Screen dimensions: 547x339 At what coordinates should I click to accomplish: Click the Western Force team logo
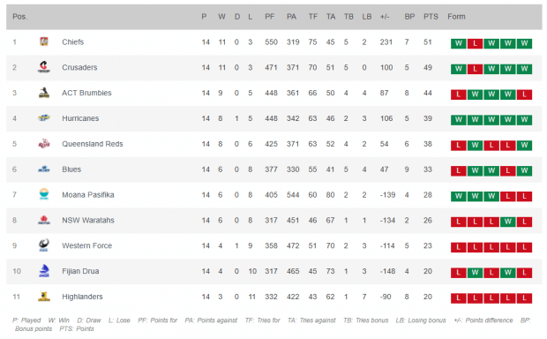click(x=44, y=245)
